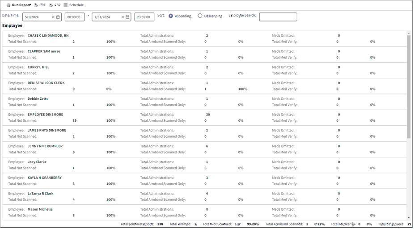The image size is (414, 229).
Task: Select employee JENNY RN CRUMPLER
Action: (45, 146)
